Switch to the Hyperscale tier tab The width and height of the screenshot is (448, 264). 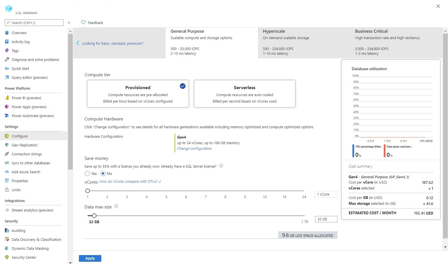click(x=304, y=43)
